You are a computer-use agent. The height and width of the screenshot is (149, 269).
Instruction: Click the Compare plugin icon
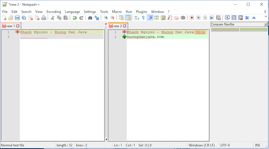(234, 18)
